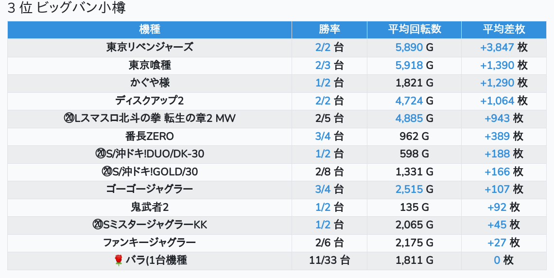Select the かぐや様 row name
554x278 pixels.
point(150,83)
